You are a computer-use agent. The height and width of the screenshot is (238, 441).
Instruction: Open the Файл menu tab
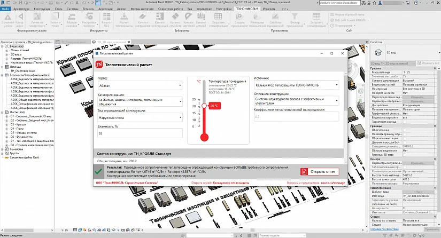click(x=5, y=9)
